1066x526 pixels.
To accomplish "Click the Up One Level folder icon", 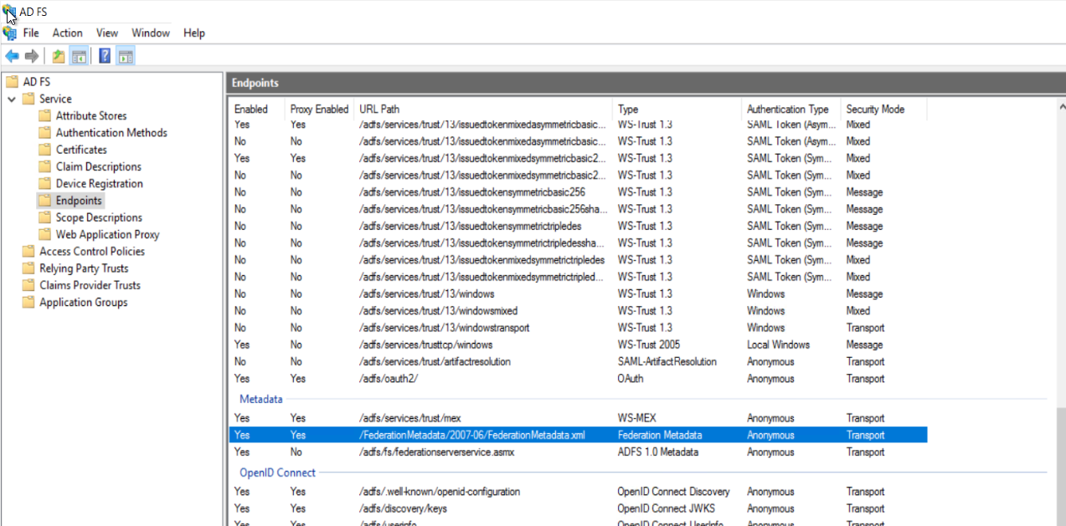I will 58,56.
